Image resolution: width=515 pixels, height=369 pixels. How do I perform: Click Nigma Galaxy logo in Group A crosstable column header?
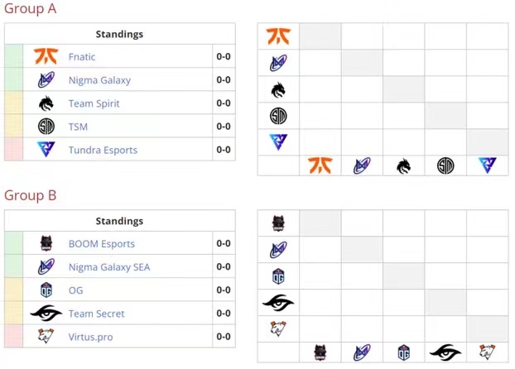pyautogui.click(x=362, y=165)
